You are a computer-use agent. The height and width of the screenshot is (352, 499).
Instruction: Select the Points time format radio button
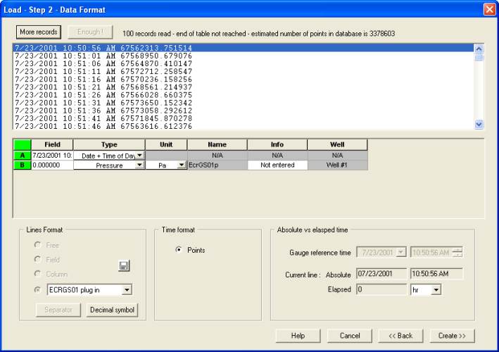179,250
